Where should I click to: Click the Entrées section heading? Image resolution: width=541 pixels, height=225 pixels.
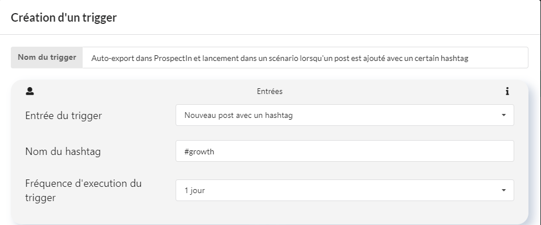pos(270,91)
